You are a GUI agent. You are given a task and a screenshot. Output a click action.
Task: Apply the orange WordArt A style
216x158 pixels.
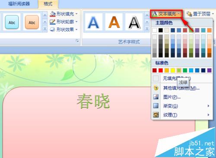(x=114, y=22)
